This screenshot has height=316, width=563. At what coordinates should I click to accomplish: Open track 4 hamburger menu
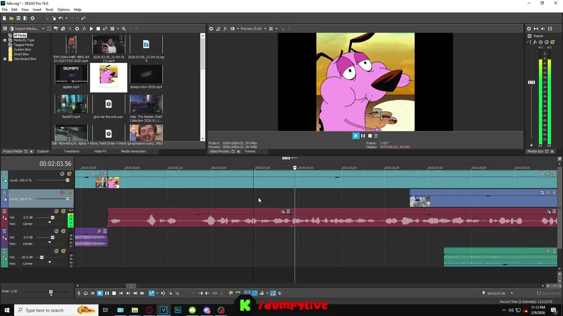coord(4,231)
